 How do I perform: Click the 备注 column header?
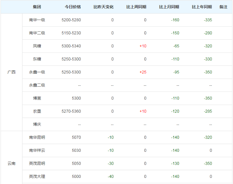tap(223, 7)
